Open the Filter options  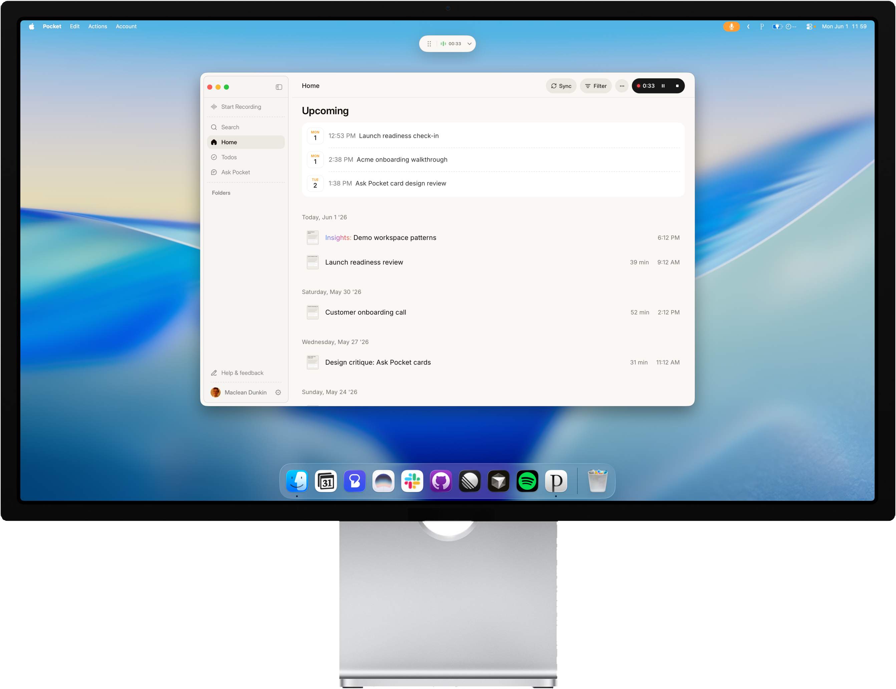595,86
